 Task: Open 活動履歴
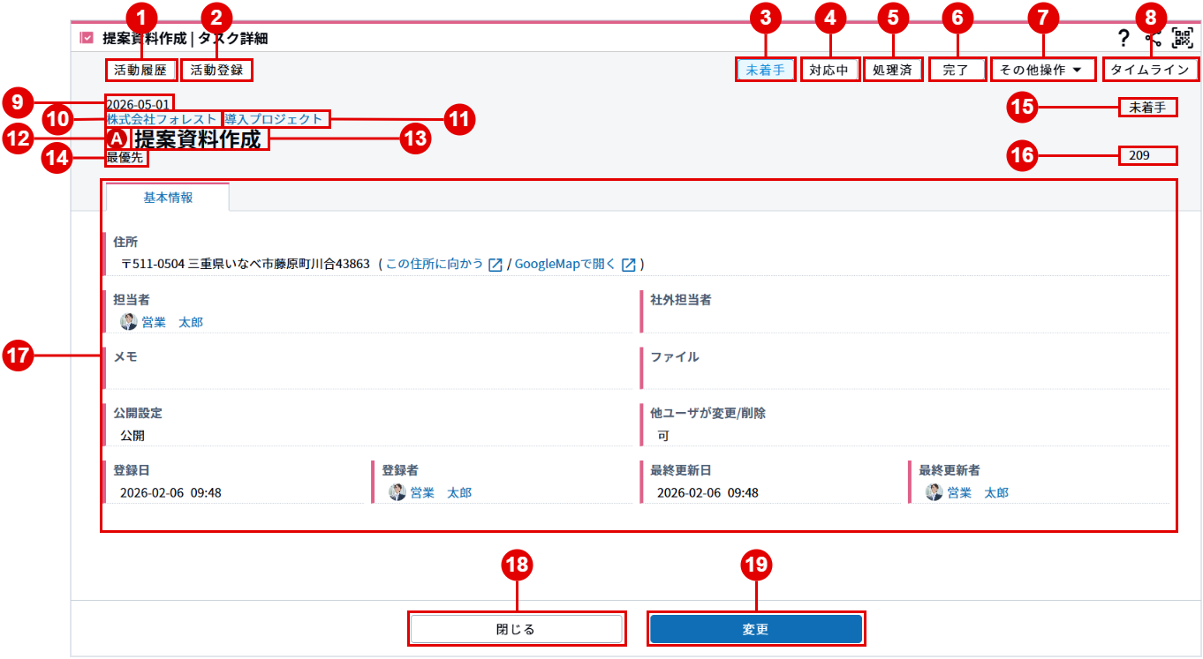tap(140, 70)
